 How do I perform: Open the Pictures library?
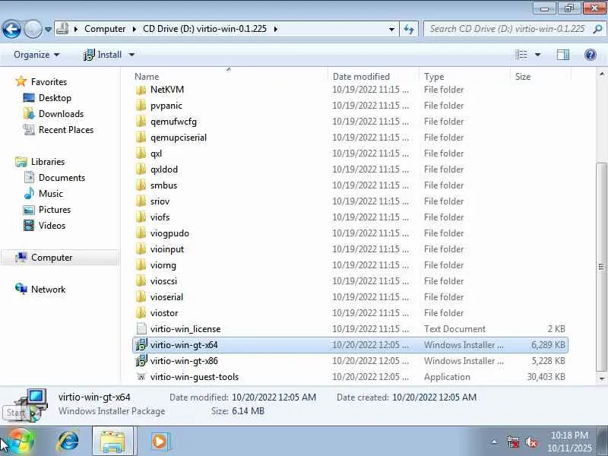coord(55,210)
